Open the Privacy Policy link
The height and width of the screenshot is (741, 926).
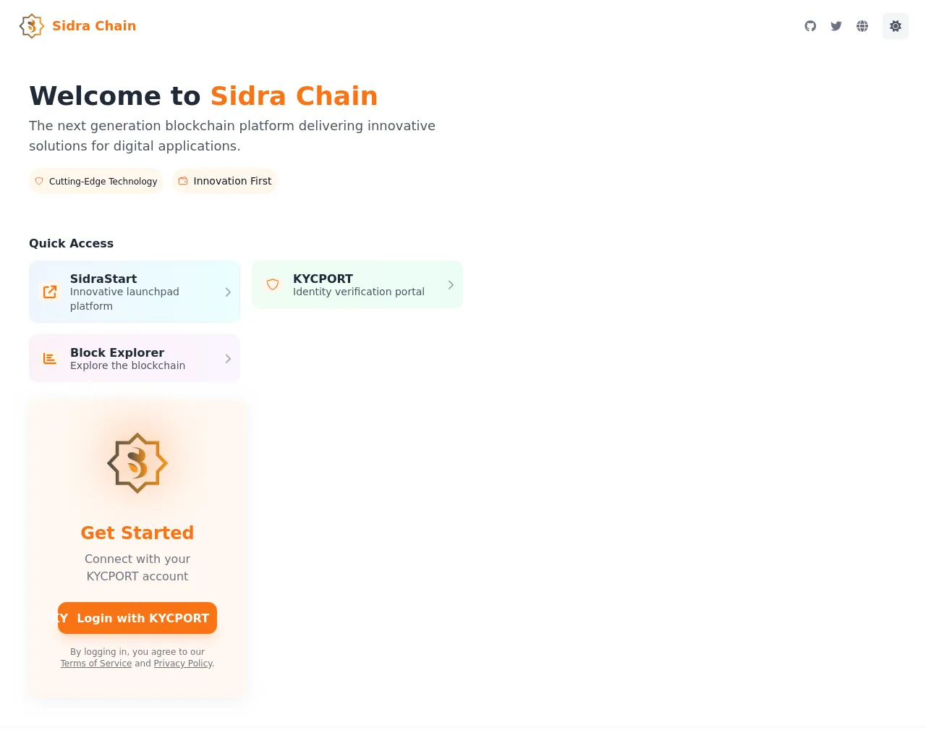click(183, 664)
